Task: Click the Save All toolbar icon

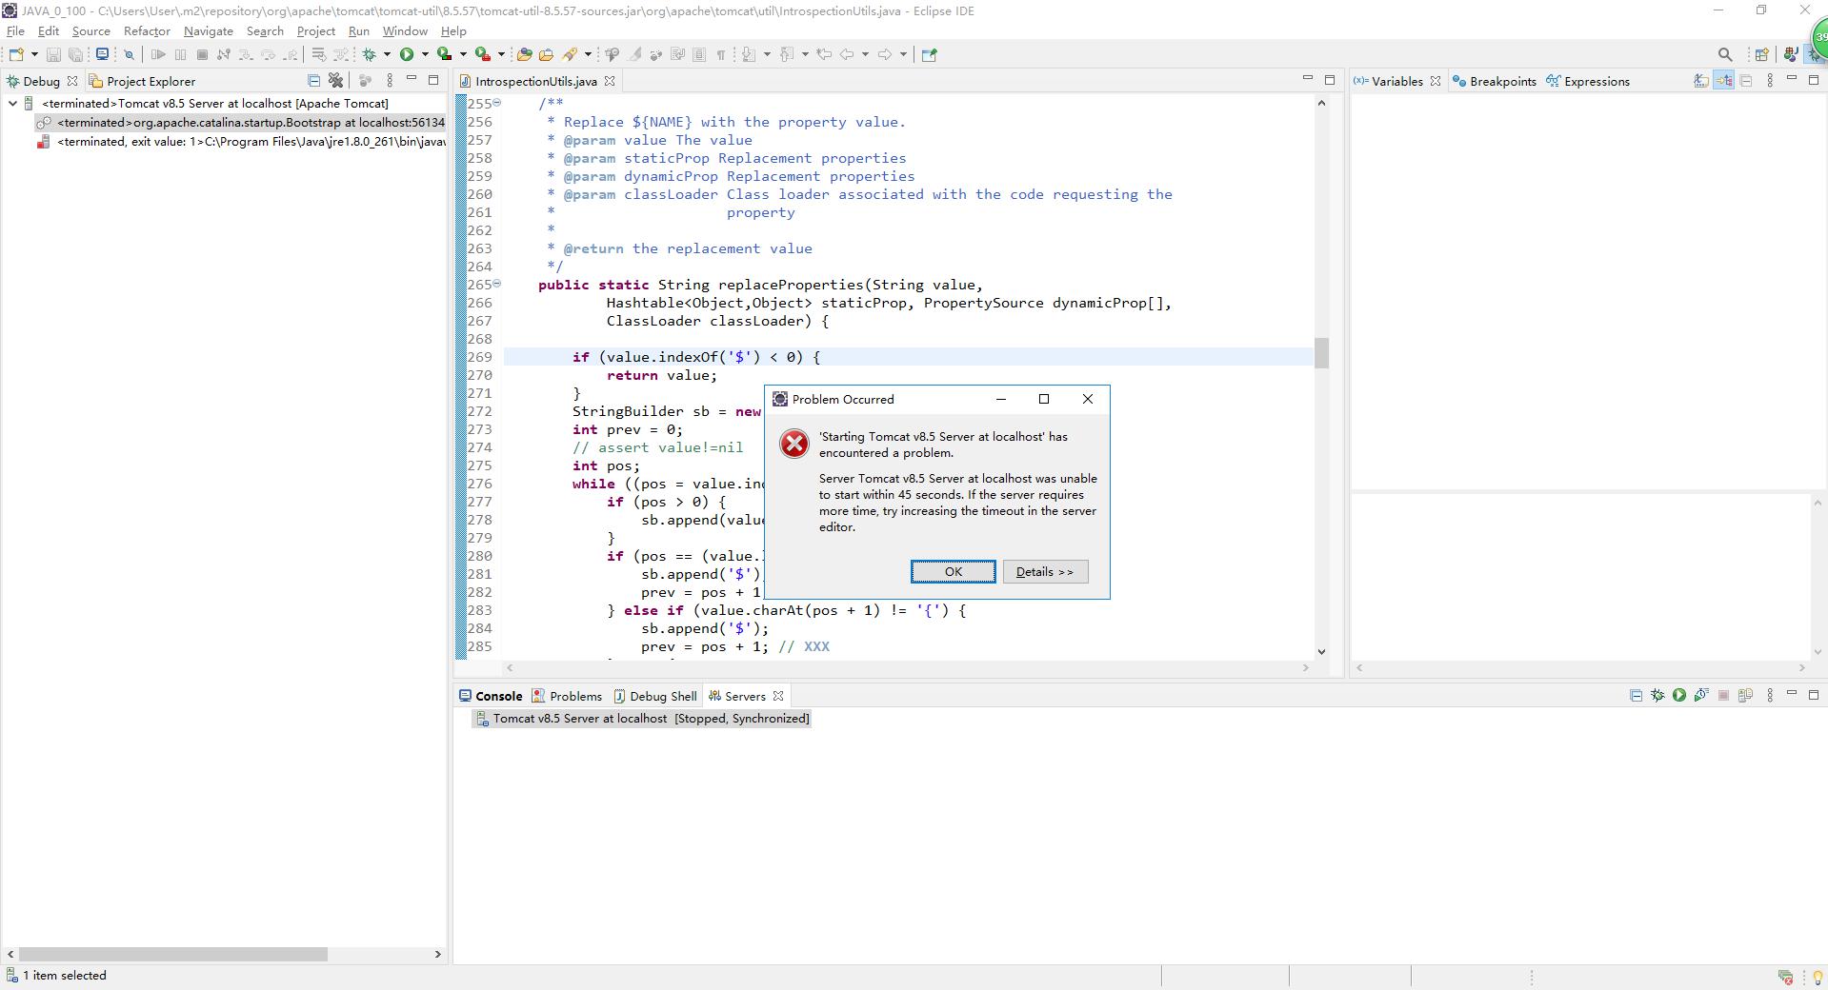Action: 75,54
